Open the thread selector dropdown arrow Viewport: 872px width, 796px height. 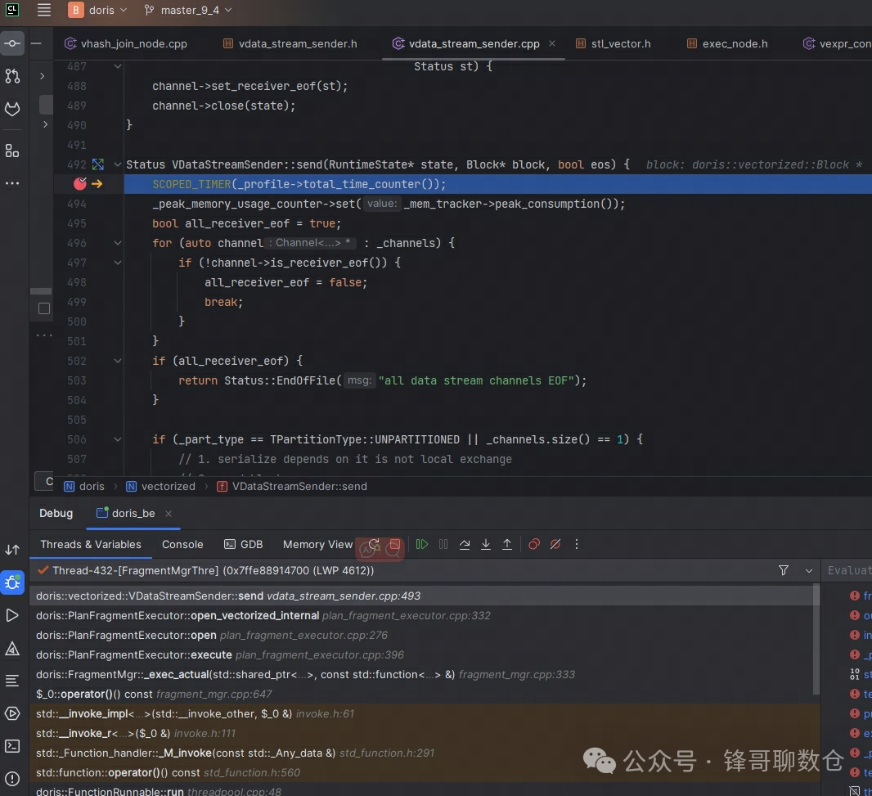[x=808, y=571]
